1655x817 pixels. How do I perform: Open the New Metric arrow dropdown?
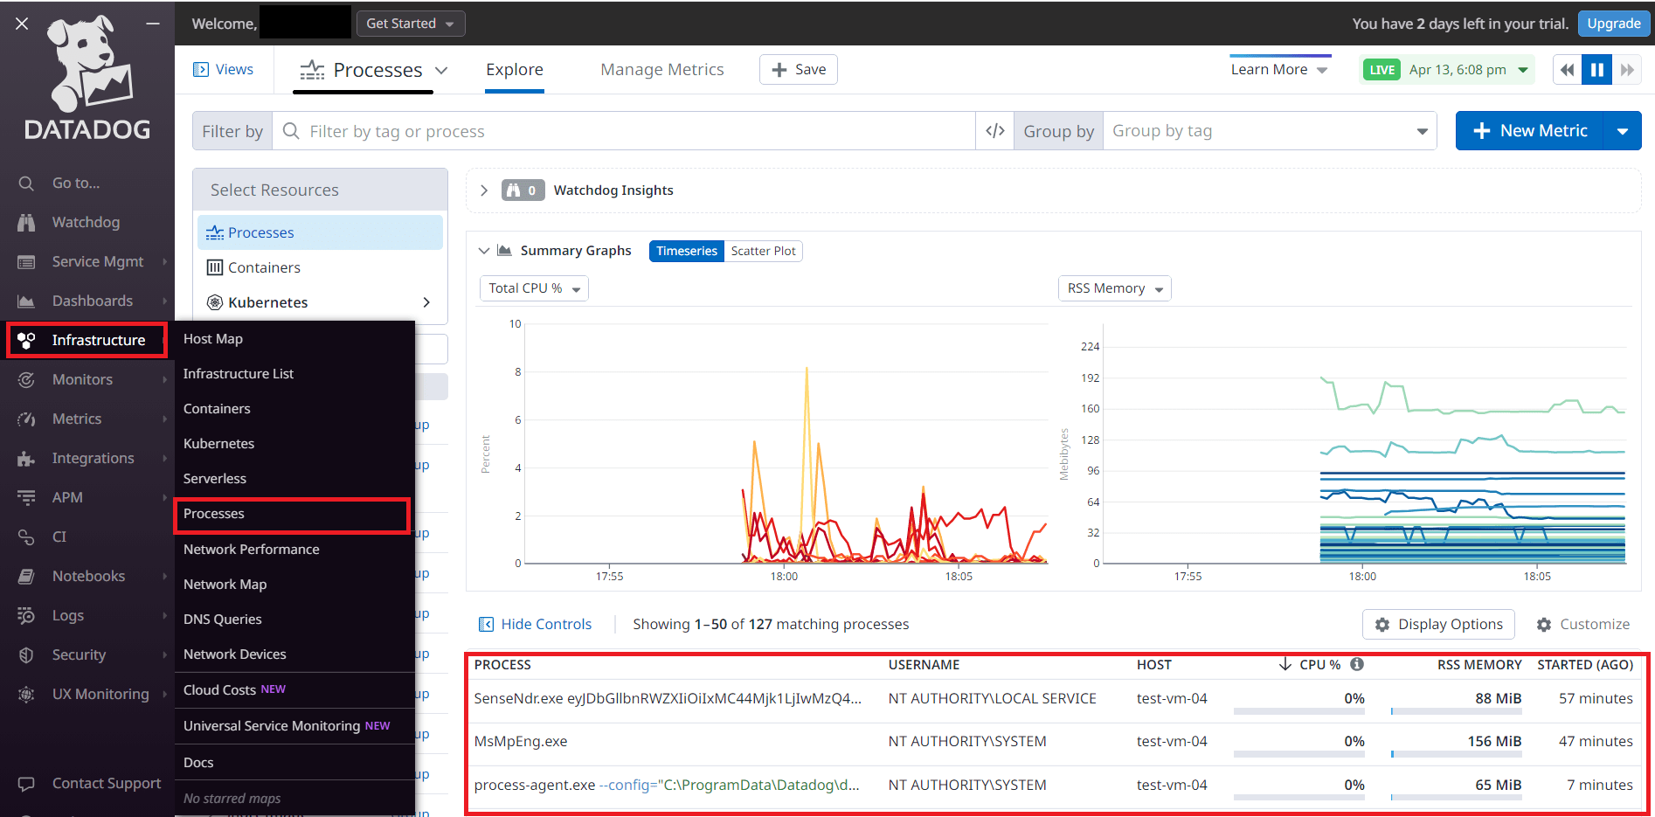tap(1623, 131)
